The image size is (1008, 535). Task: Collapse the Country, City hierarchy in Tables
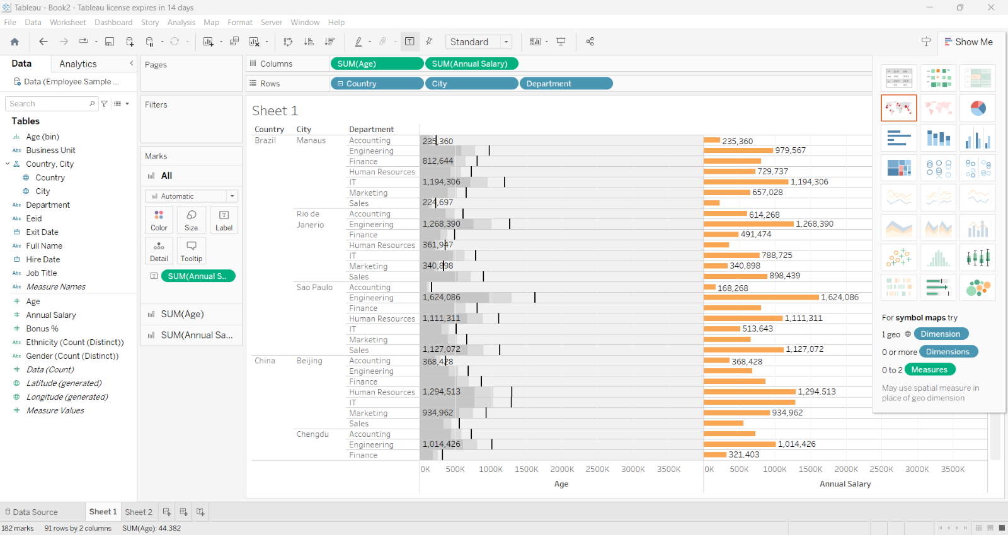[x=8, y=164]
